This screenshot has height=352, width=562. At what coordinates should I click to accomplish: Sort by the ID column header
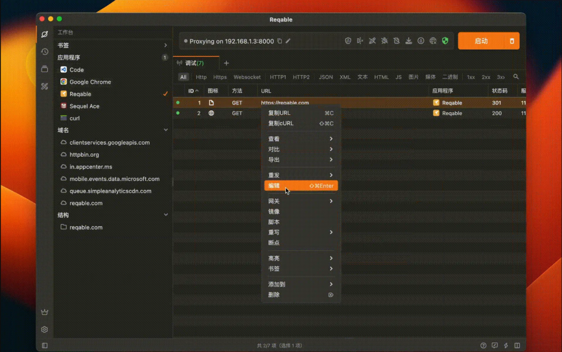point(193,91)
